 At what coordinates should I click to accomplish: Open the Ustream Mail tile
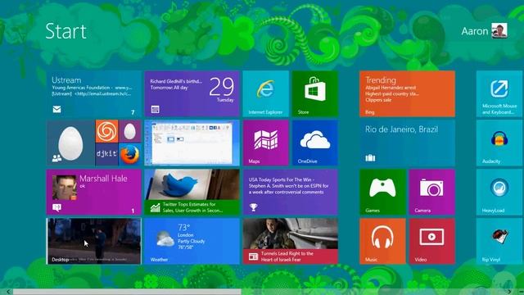click(x=94, y=93)
